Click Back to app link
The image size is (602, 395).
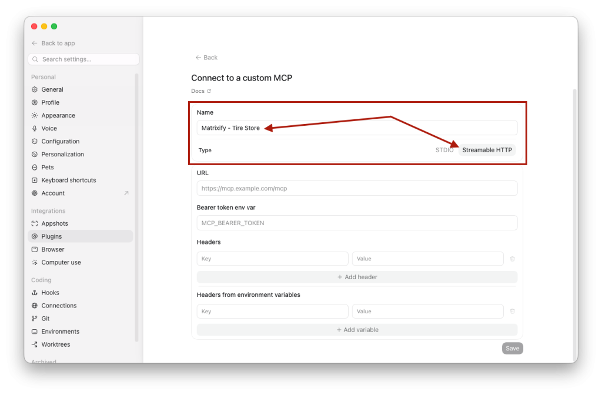pyautogui.click(x=53, y=43)
